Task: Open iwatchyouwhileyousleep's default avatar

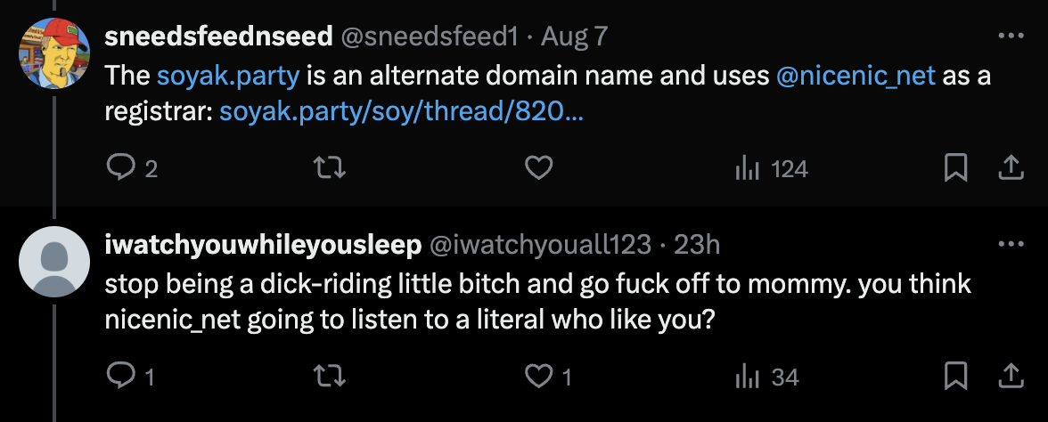Action: (x=54, y=263)
